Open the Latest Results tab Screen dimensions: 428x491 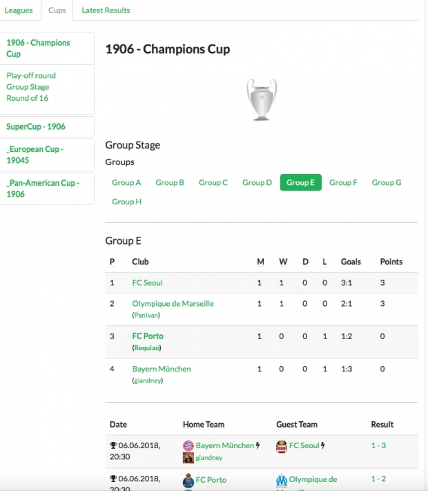click(x=106, y=10)
